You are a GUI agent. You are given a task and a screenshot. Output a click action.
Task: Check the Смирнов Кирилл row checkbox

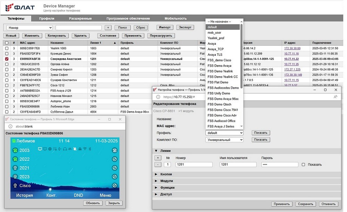(x=7, y=69)
